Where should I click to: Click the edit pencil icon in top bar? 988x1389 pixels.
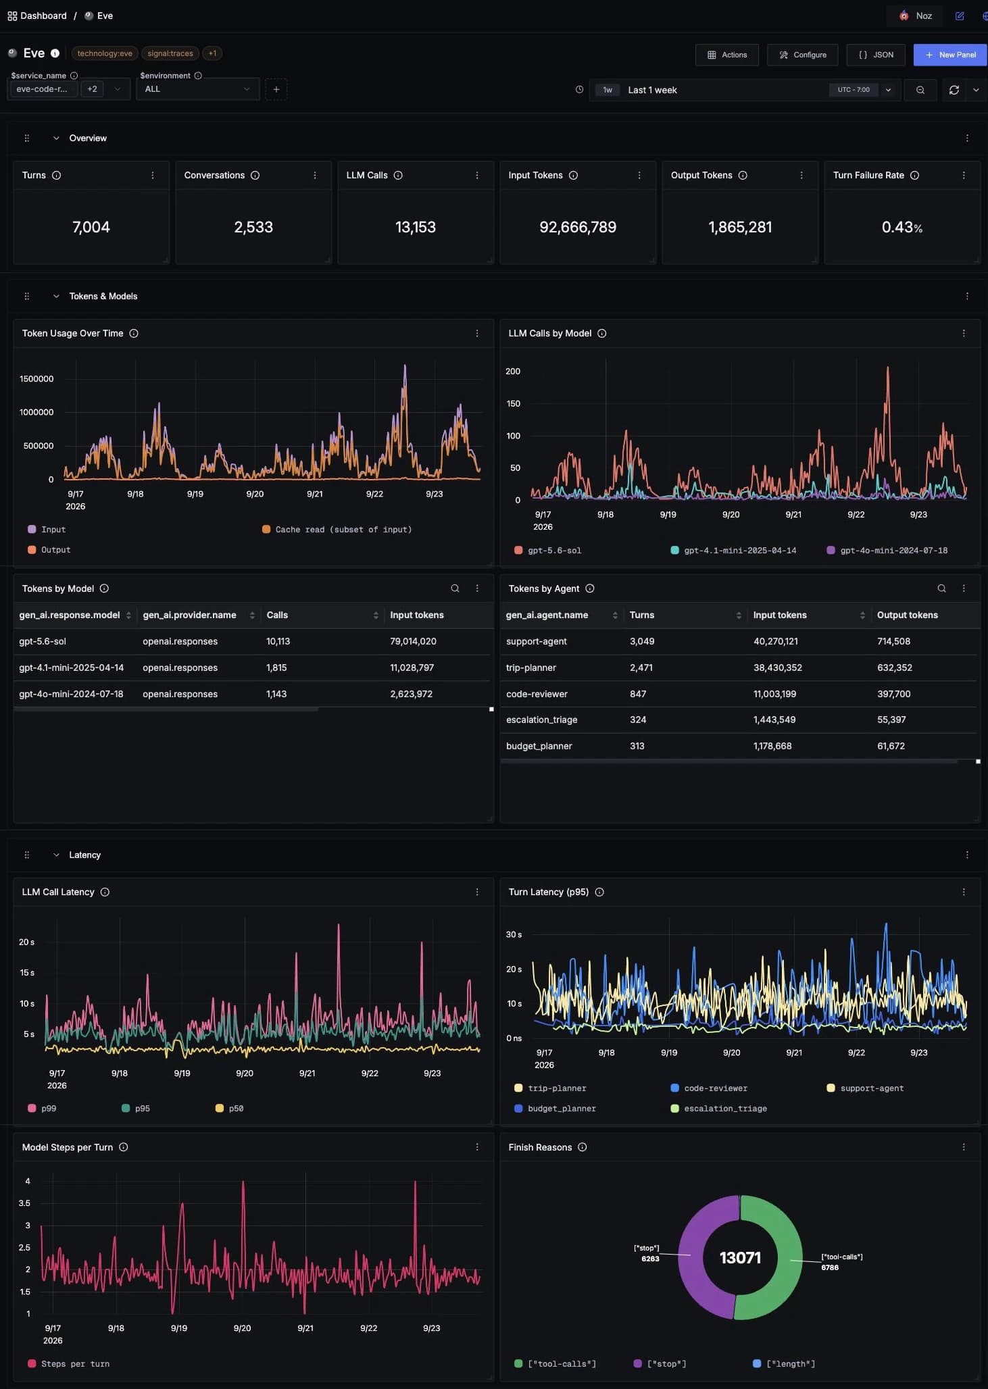click(960, 16)
